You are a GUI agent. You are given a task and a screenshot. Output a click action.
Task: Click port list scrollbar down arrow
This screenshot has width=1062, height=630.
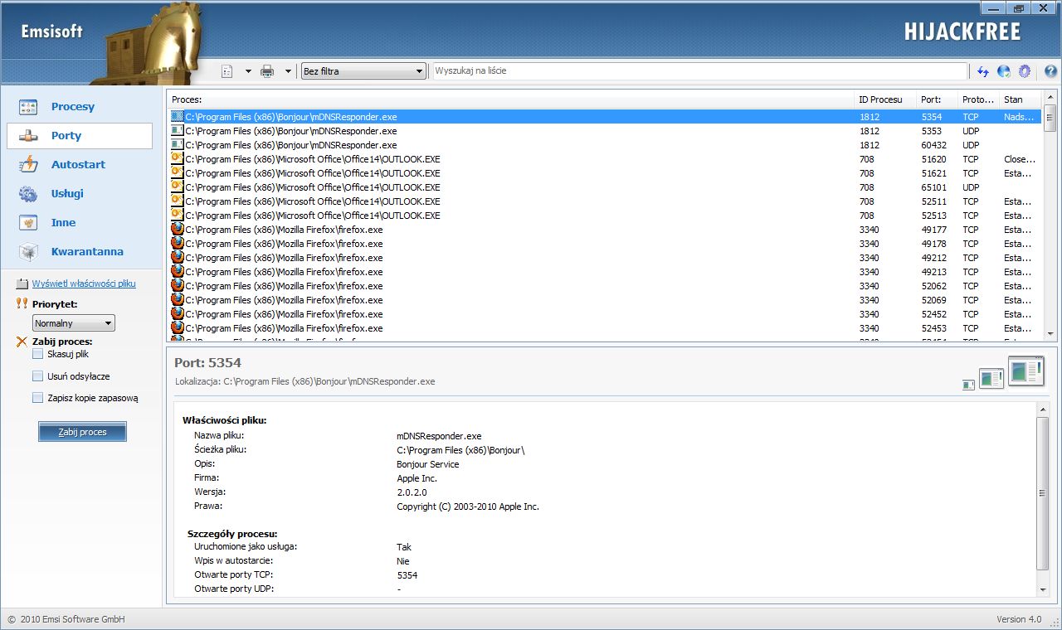[x=1050, y=334]
